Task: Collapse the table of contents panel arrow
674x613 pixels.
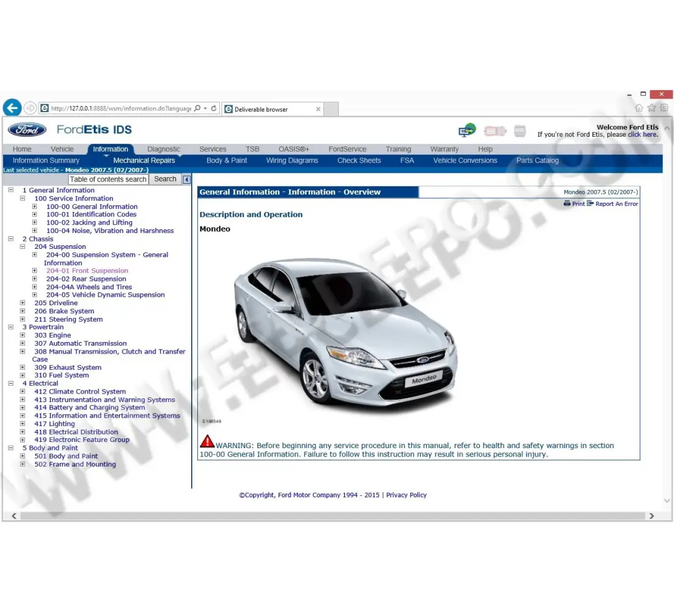Action: (x=186, y=180)
